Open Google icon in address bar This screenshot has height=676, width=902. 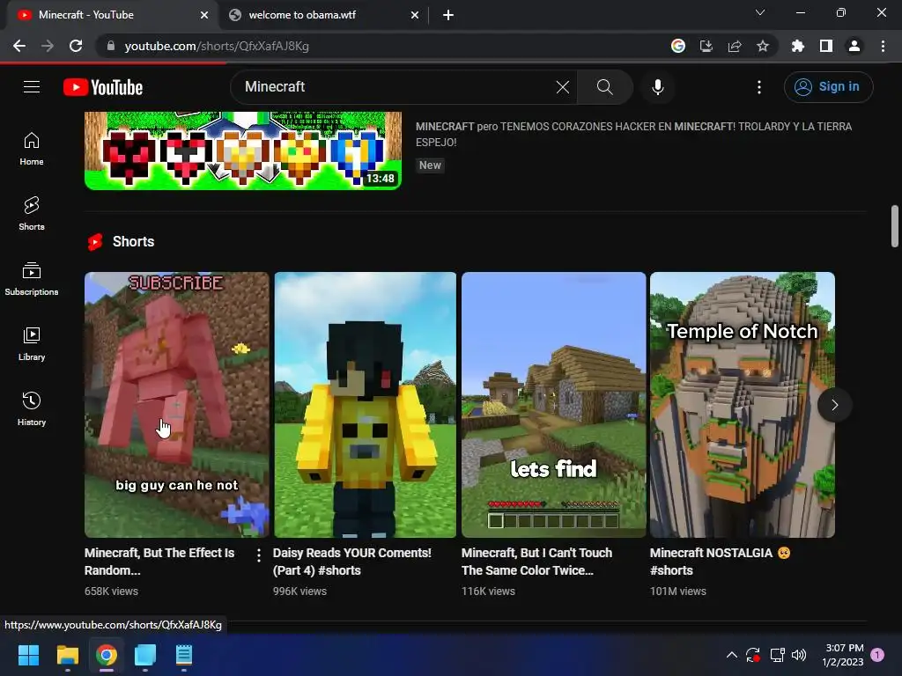pos(678,46)
